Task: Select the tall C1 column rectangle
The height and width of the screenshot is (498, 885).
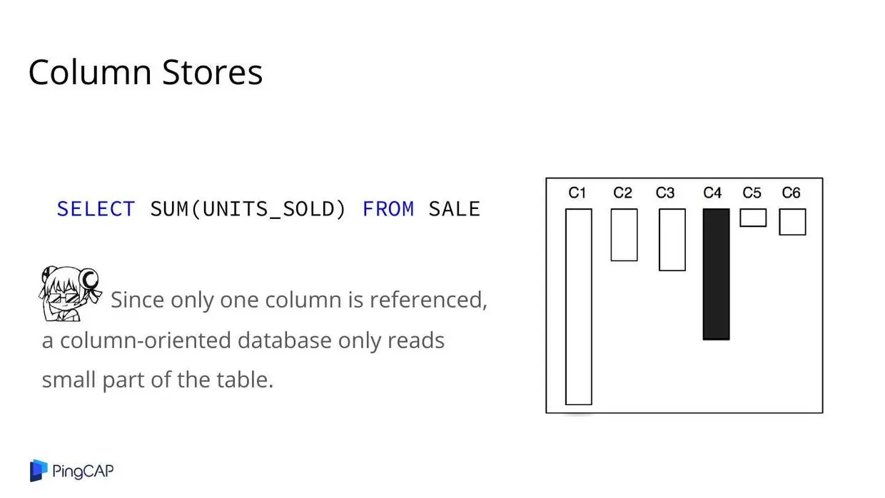Action: point(578,307)
